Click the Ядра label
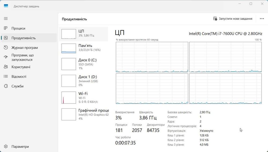Viewport: 268px width, 152px height. (171, 121)
